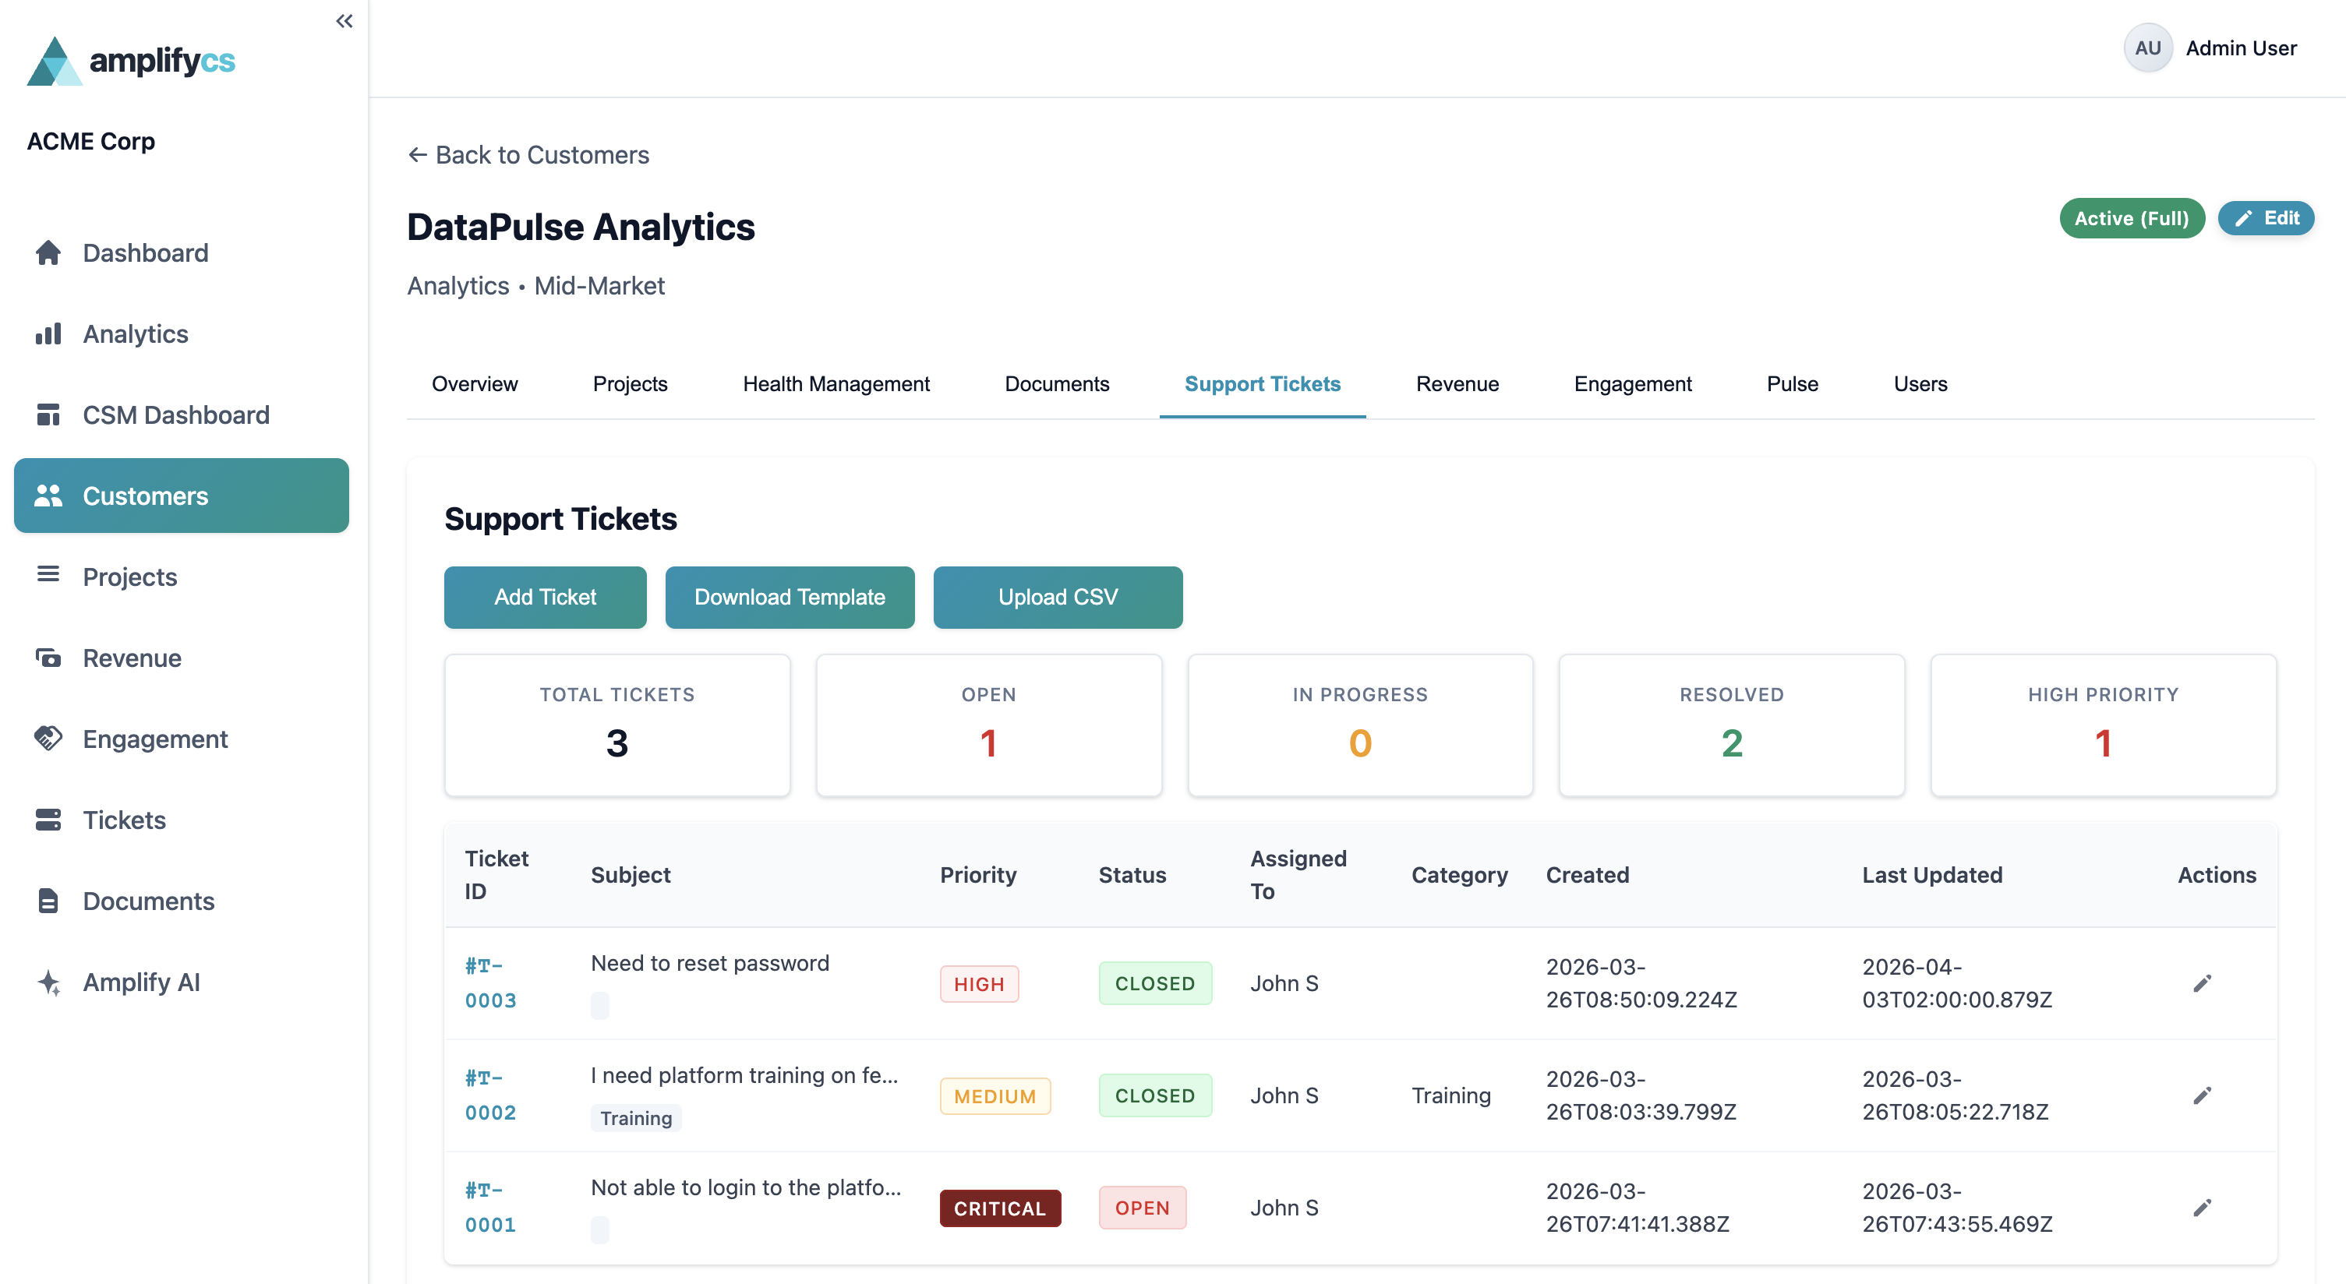The image size is (2346, 1284).
Task: Launch Amplify AI via the sparkle icon
Action: click(49, 982)
